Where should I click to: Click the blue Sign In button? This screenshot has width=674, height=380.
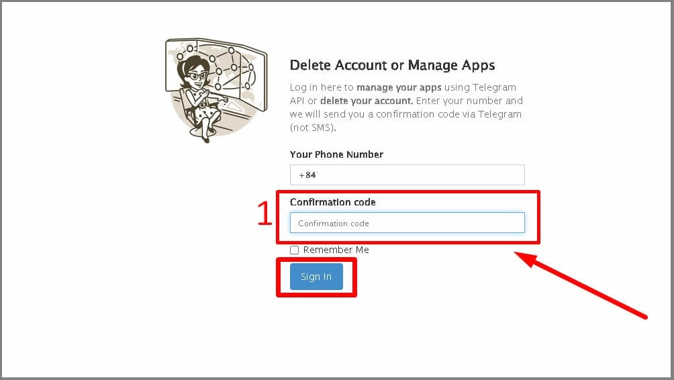[316, 277]
